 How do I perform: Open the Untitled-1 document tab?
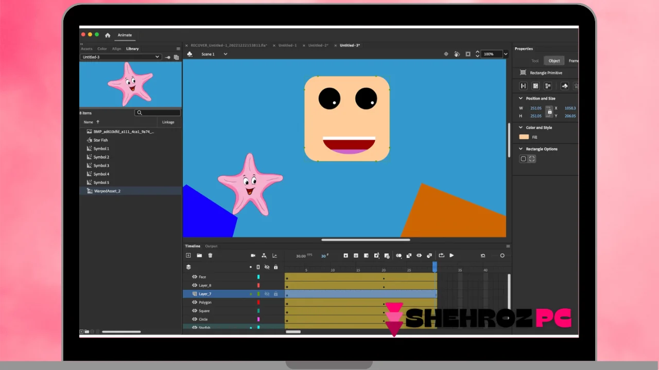[287, 45]
